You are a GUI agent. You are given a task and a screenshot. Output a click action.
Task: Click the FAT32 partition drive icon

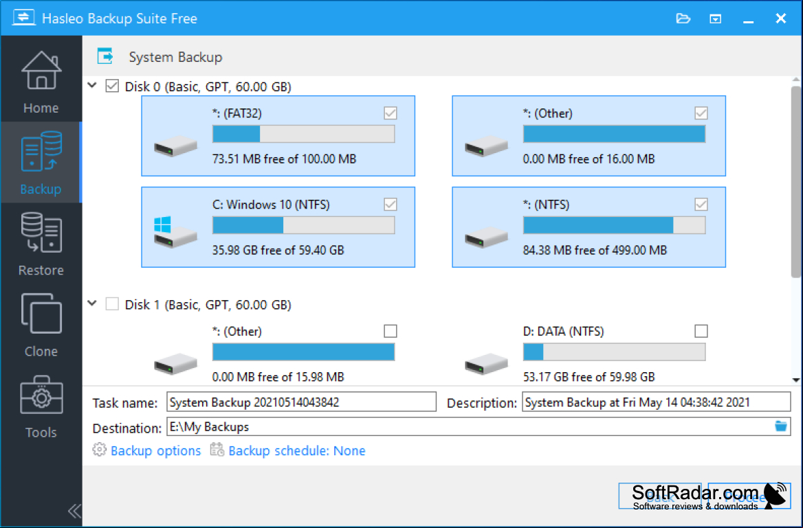[176, 146]
